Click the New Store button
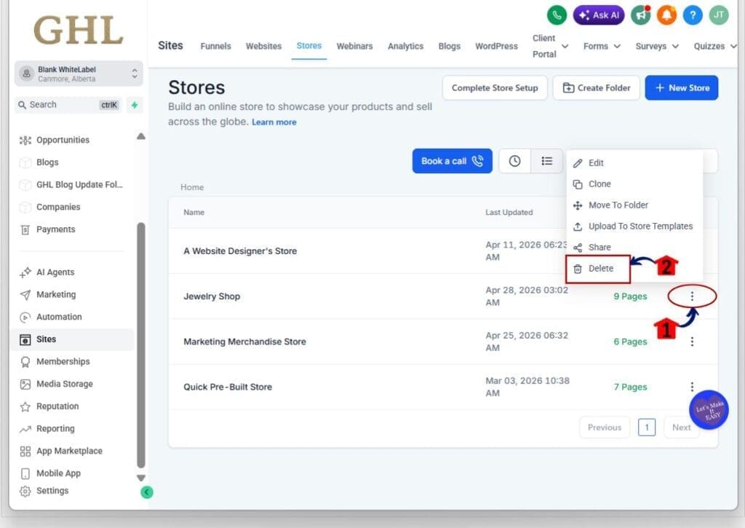The image size is (745, 528). point(681,87)
